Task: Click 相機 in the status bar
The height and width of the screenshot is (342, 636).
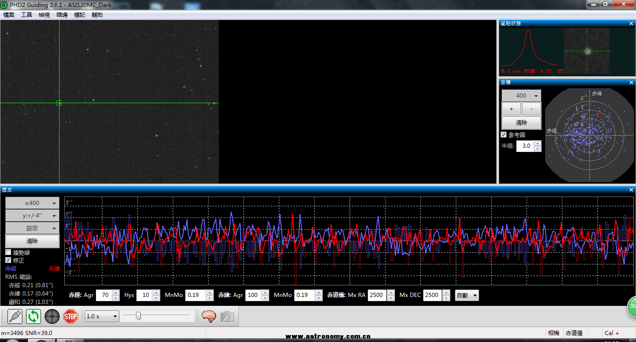Action: pos(554,333)
